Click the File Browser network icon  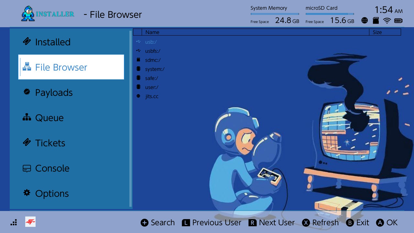pyautogui.click(x=27, y=67)
